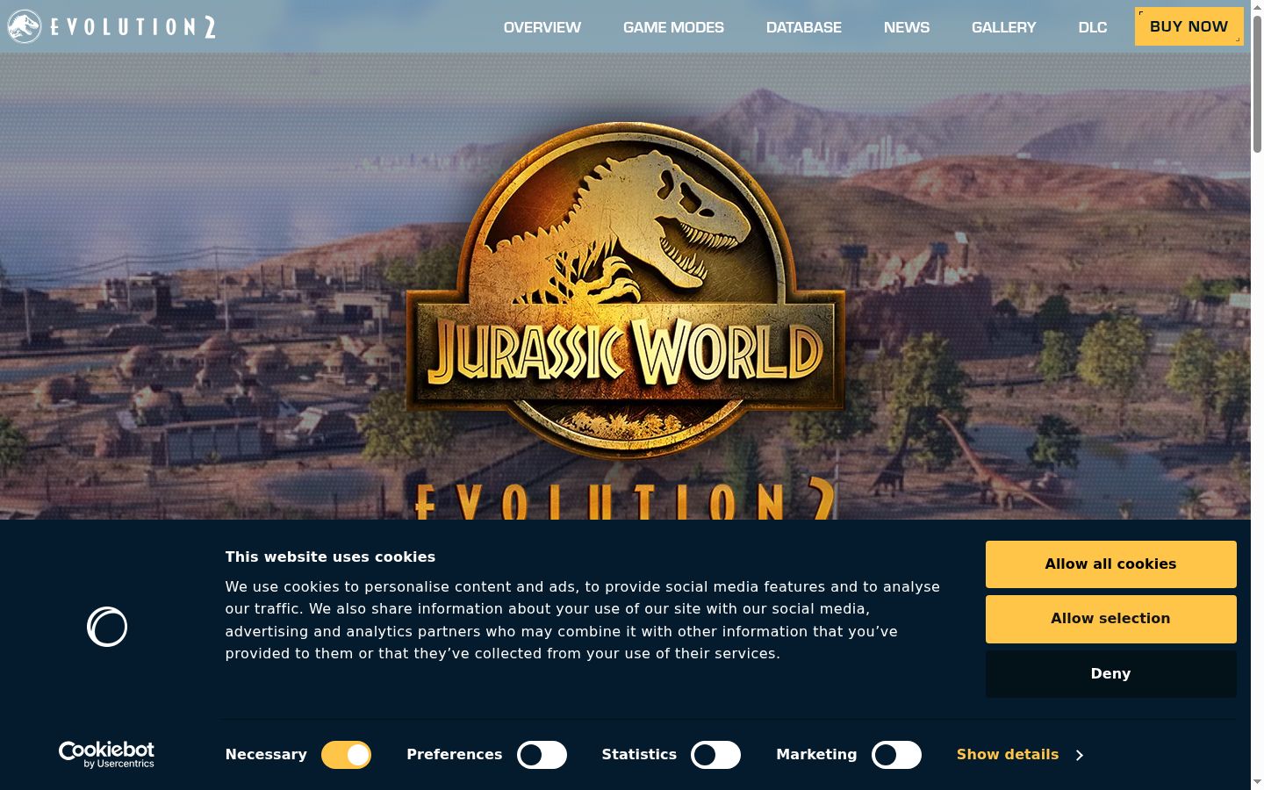Open the Gallery nav item
The image size is (1264, 790).
(1004, 27)
